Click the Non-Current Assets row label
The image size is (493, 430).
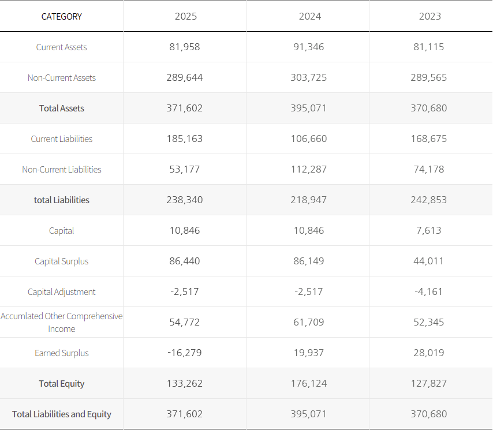pos(62,78)
